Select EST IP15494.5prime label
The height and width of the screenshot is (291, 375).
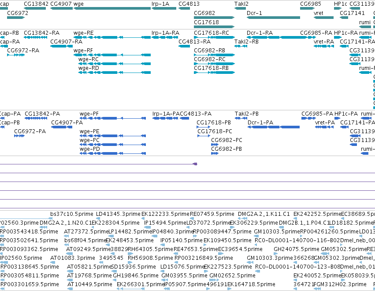pyautogui.click(x=165, y=223)
